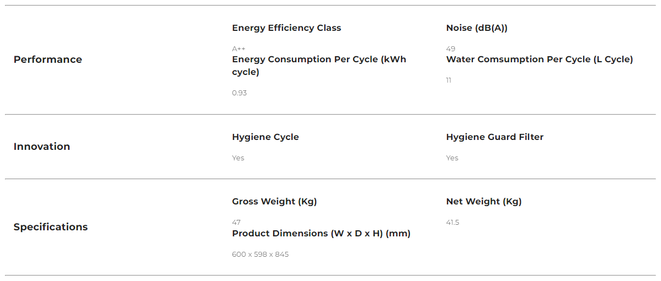661x281 pixels.
Task: Select the noise value 49
Action: pos(451,48)
